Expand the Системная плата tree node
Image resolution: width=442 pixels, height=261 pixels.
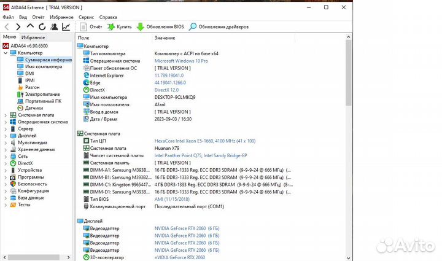pyautogui.click(x=6, y=115)
